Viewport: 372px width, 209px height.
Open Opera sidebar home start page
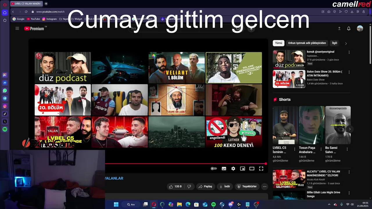tap(5, 12)
